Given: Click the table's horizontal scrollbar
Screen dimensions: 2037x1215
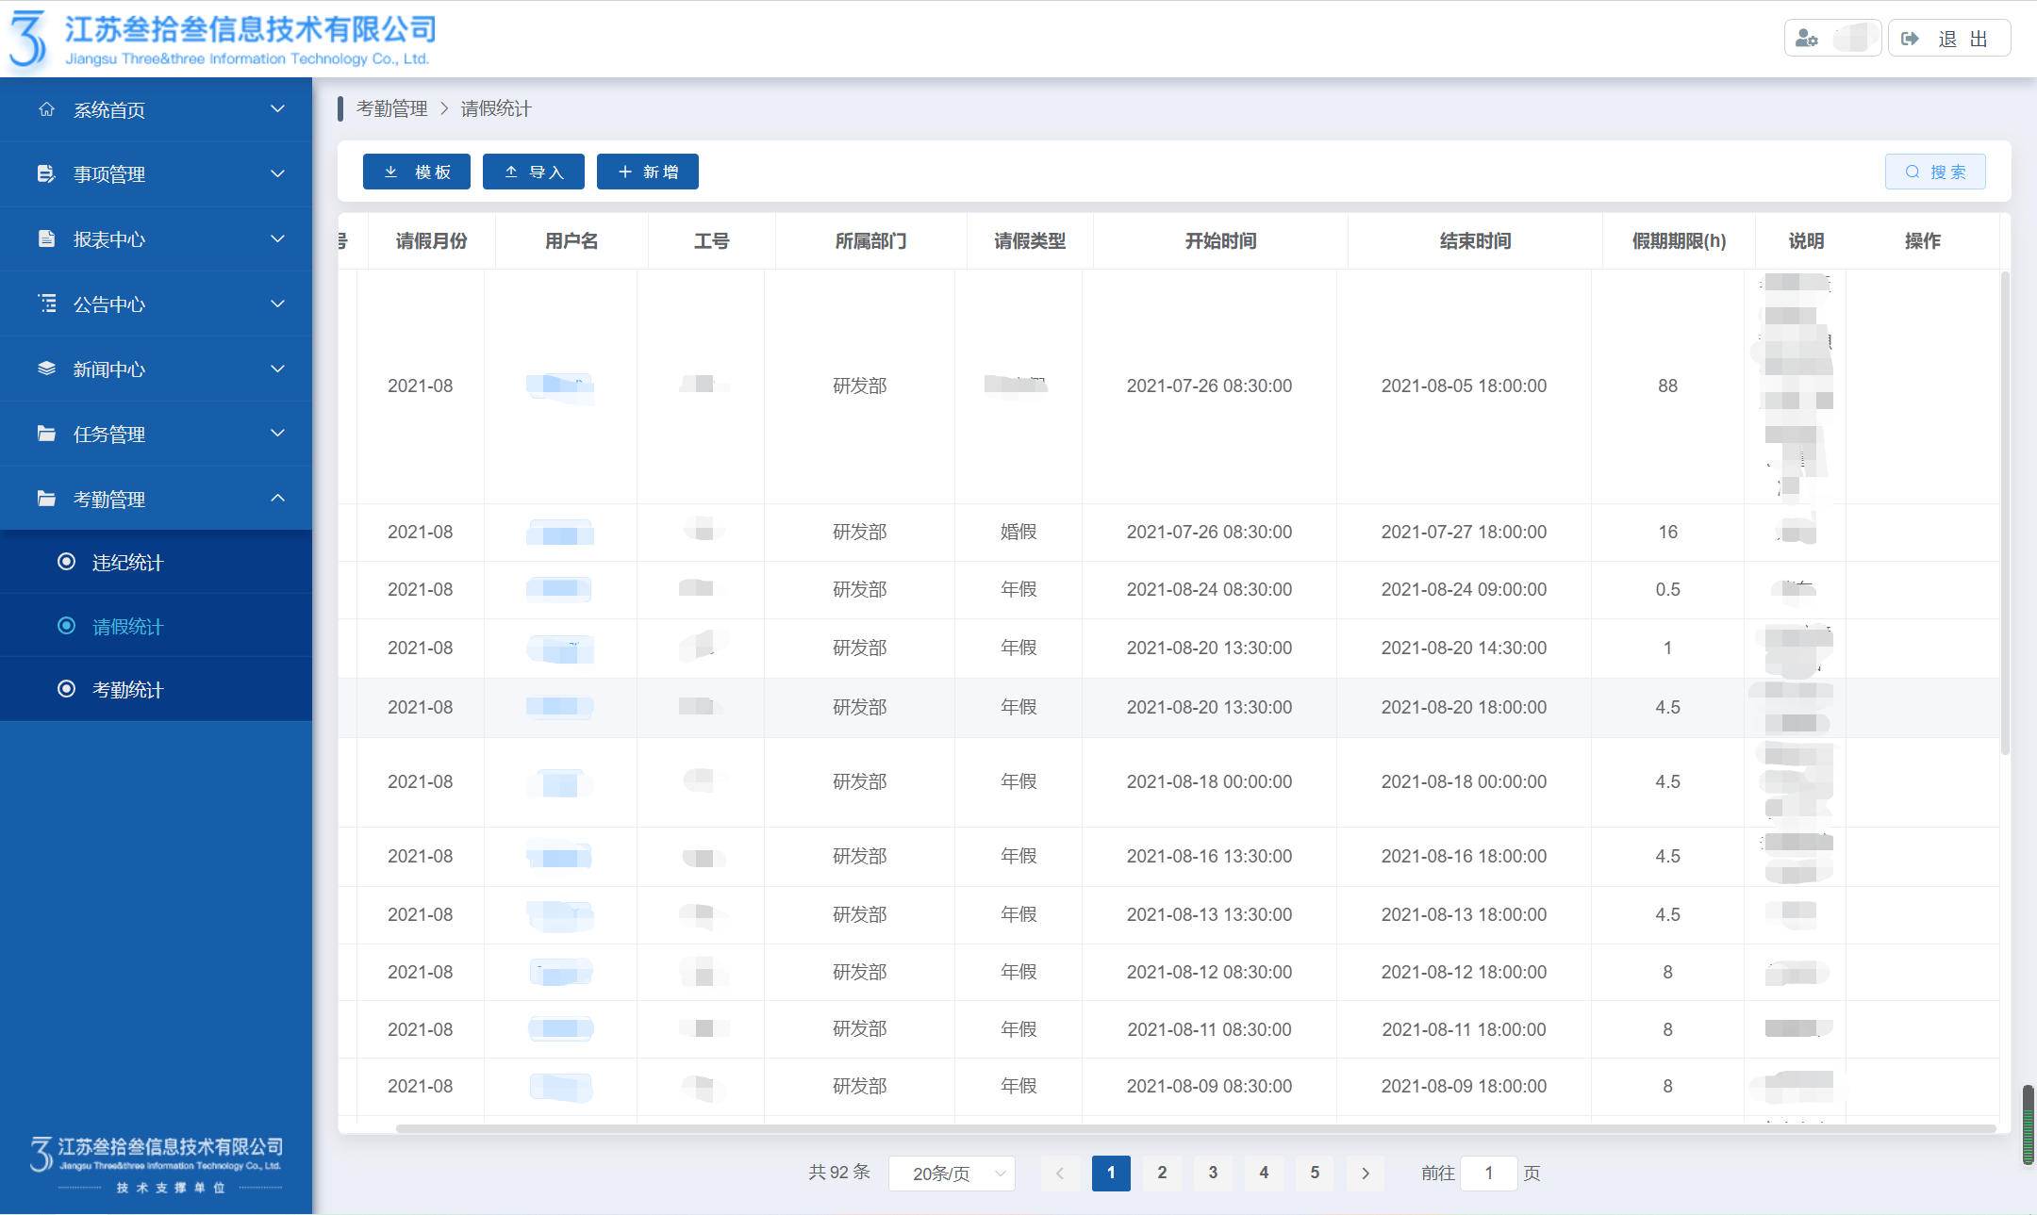Looking at the screenshot, I should point(1195,1128).
